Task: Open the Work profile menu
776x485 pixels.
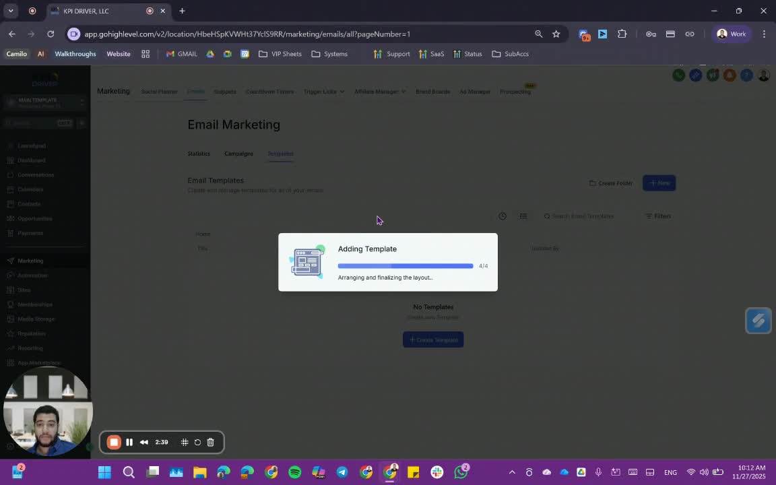Action: [732, 34]
